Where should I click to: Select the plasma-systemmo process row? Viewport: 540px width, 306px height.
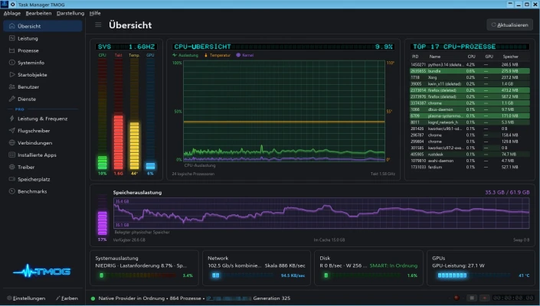(470, 116)
